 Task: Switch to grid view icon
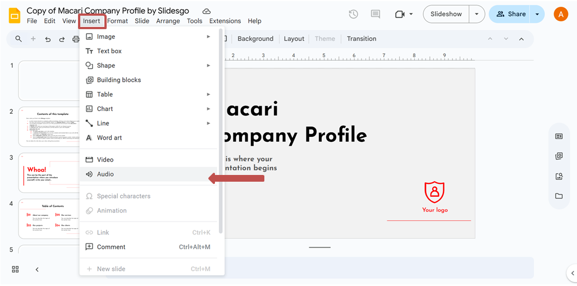(16, 270)
